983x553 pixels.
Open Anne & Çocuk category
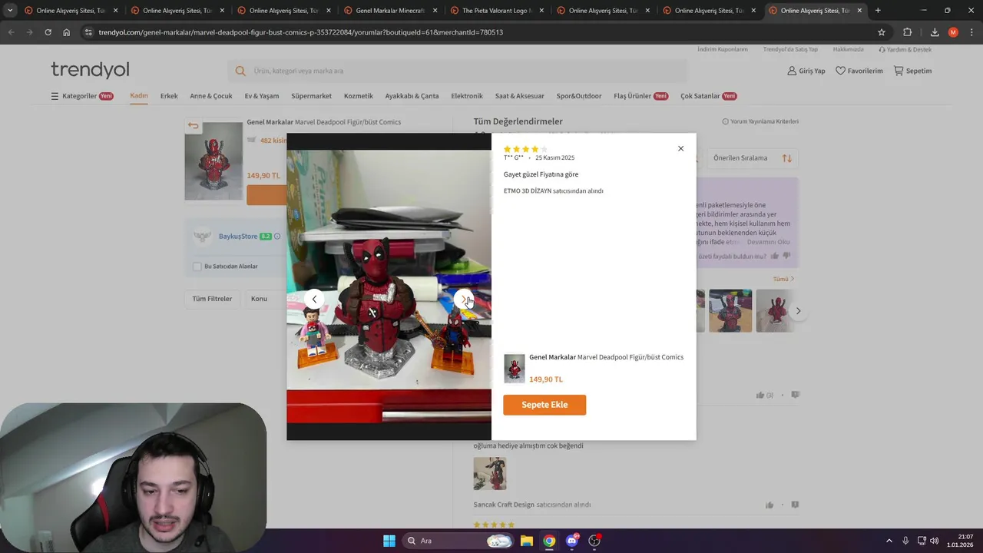pos(211,96)
